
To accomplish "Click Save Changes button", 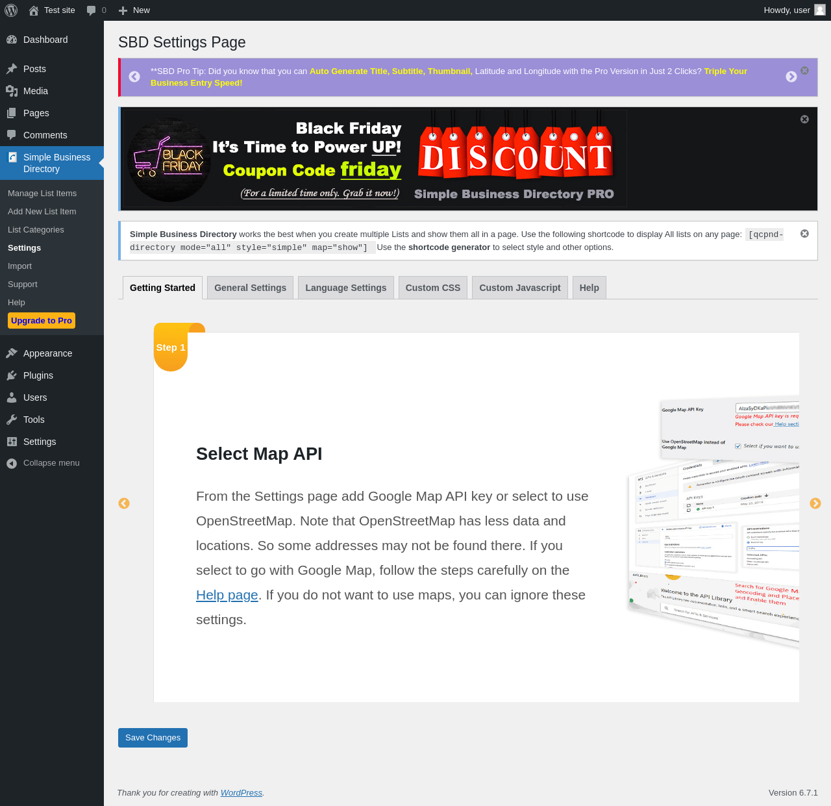I will point(153,738).
